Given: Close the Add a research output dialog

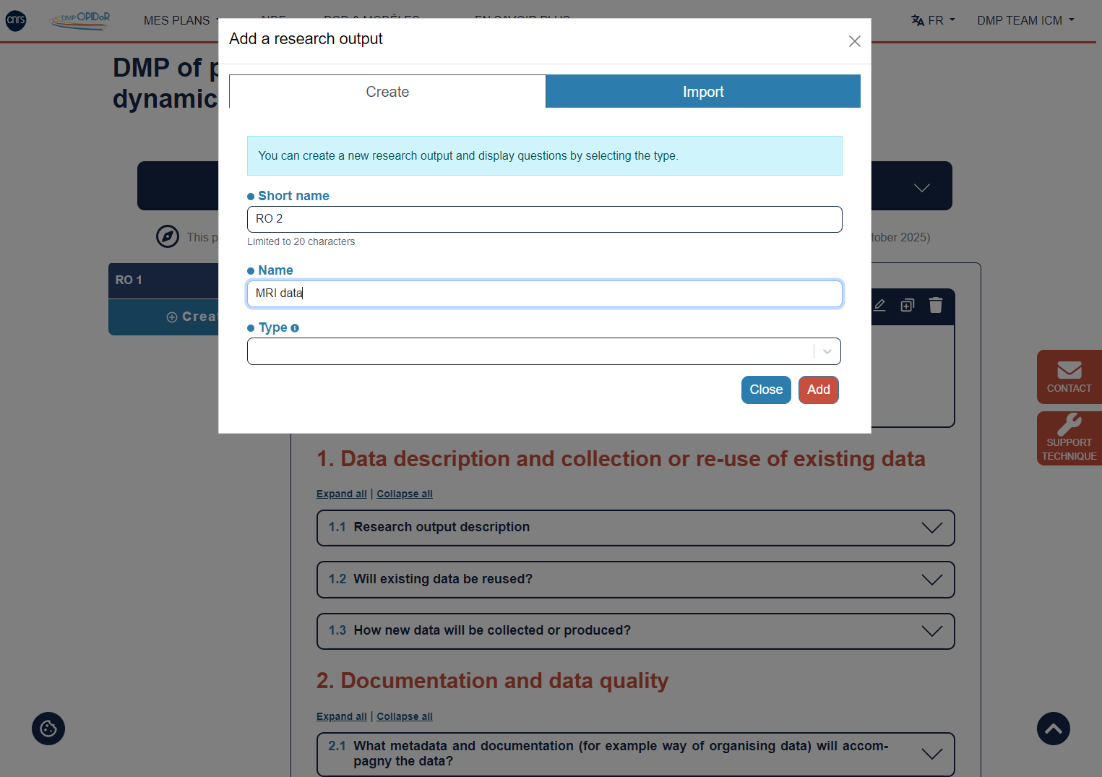Looking at the screenshot, I should [x=854, y=41].
